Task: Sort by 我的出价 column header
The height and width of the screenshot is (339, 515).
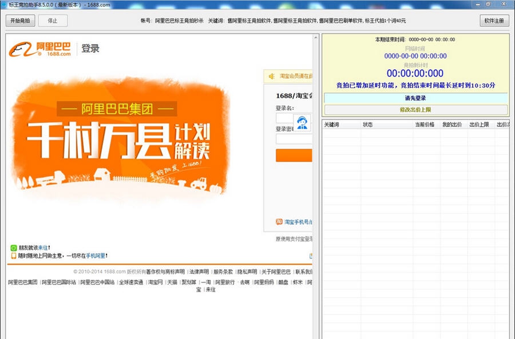Action: pyautogui.click(x=454, y=125)
